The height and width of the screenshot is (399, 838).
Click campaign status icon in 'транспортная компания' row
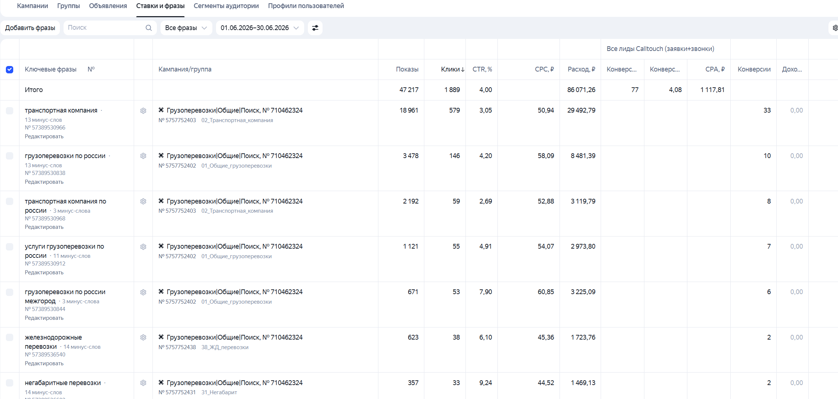[x=161, y=110]
